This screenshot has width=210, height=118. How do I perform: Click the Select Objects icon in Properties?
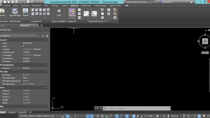pyautogui.click(x=43, y=36)
